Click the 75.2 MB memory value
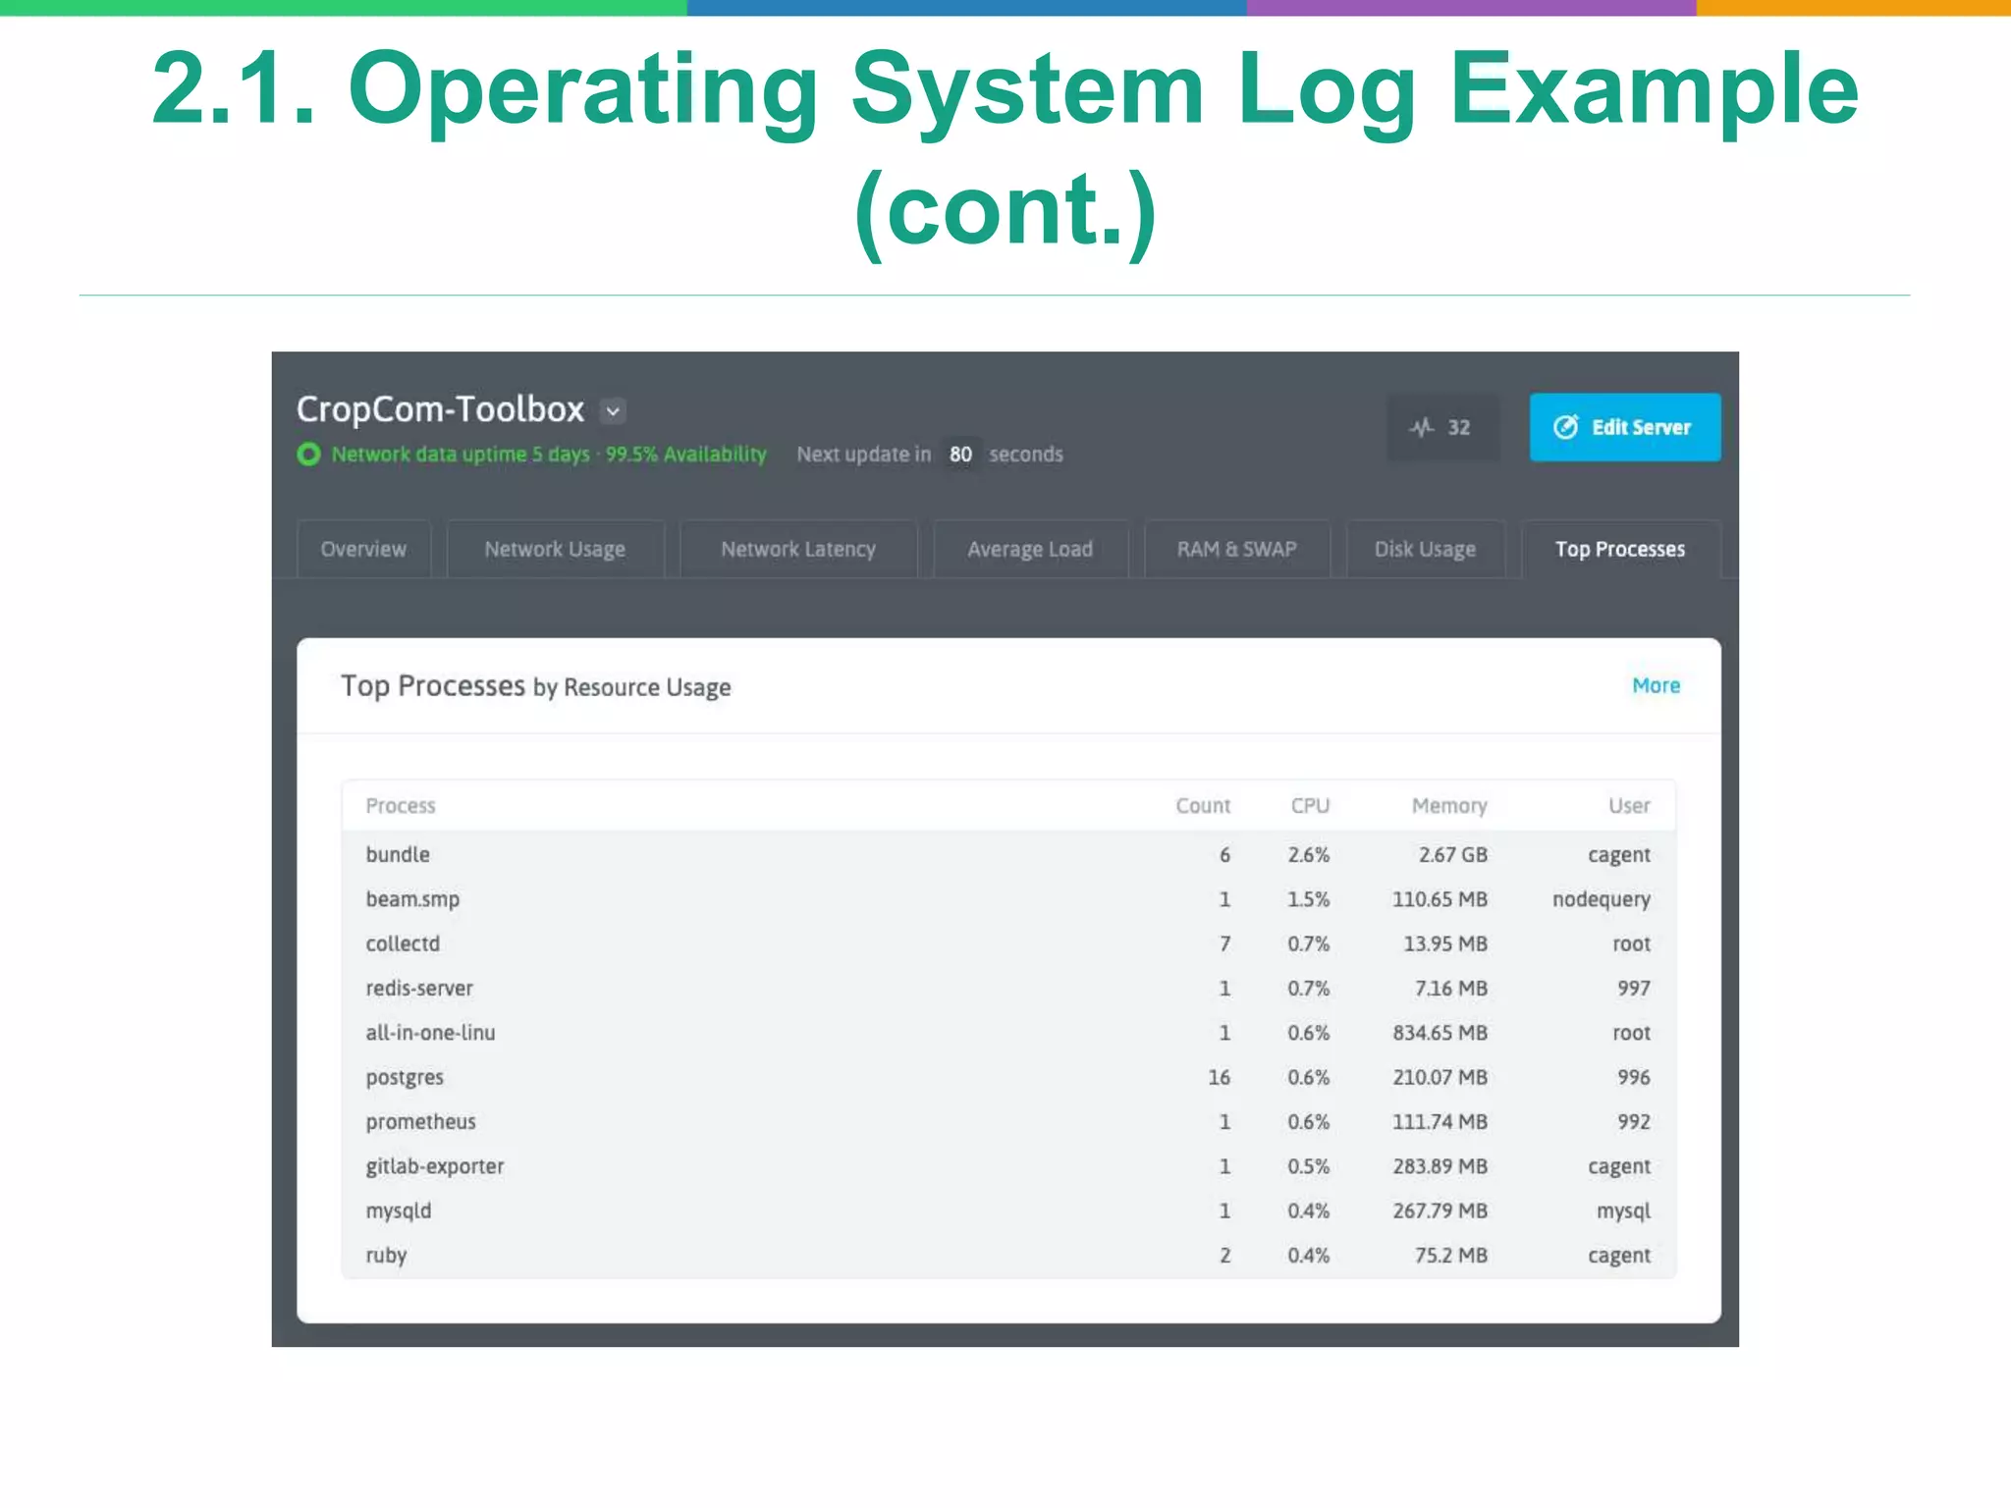The width and height of the screenshot is (2011, 1508). click(x=1450, y=1256)
